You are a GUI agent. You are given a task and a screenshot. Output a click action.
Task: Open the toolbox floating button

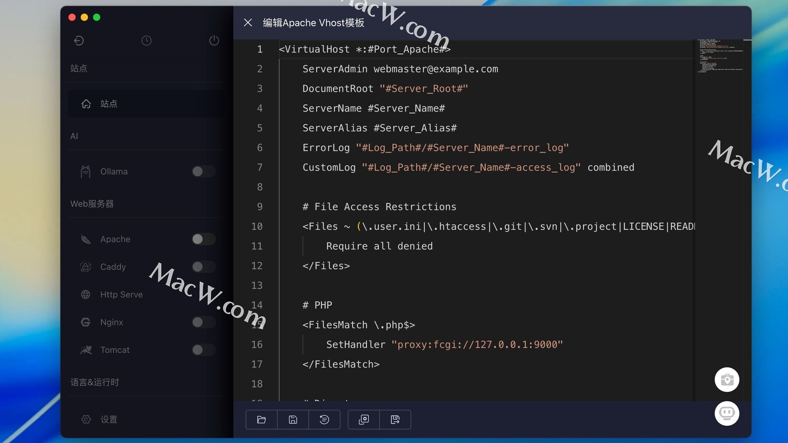click(727, 380)
